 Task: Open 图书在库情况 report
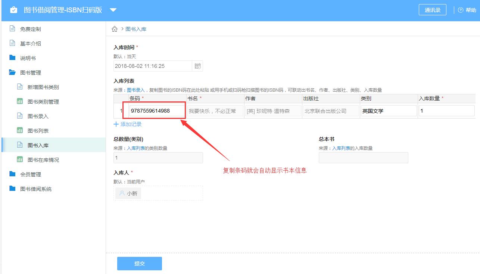43,160
